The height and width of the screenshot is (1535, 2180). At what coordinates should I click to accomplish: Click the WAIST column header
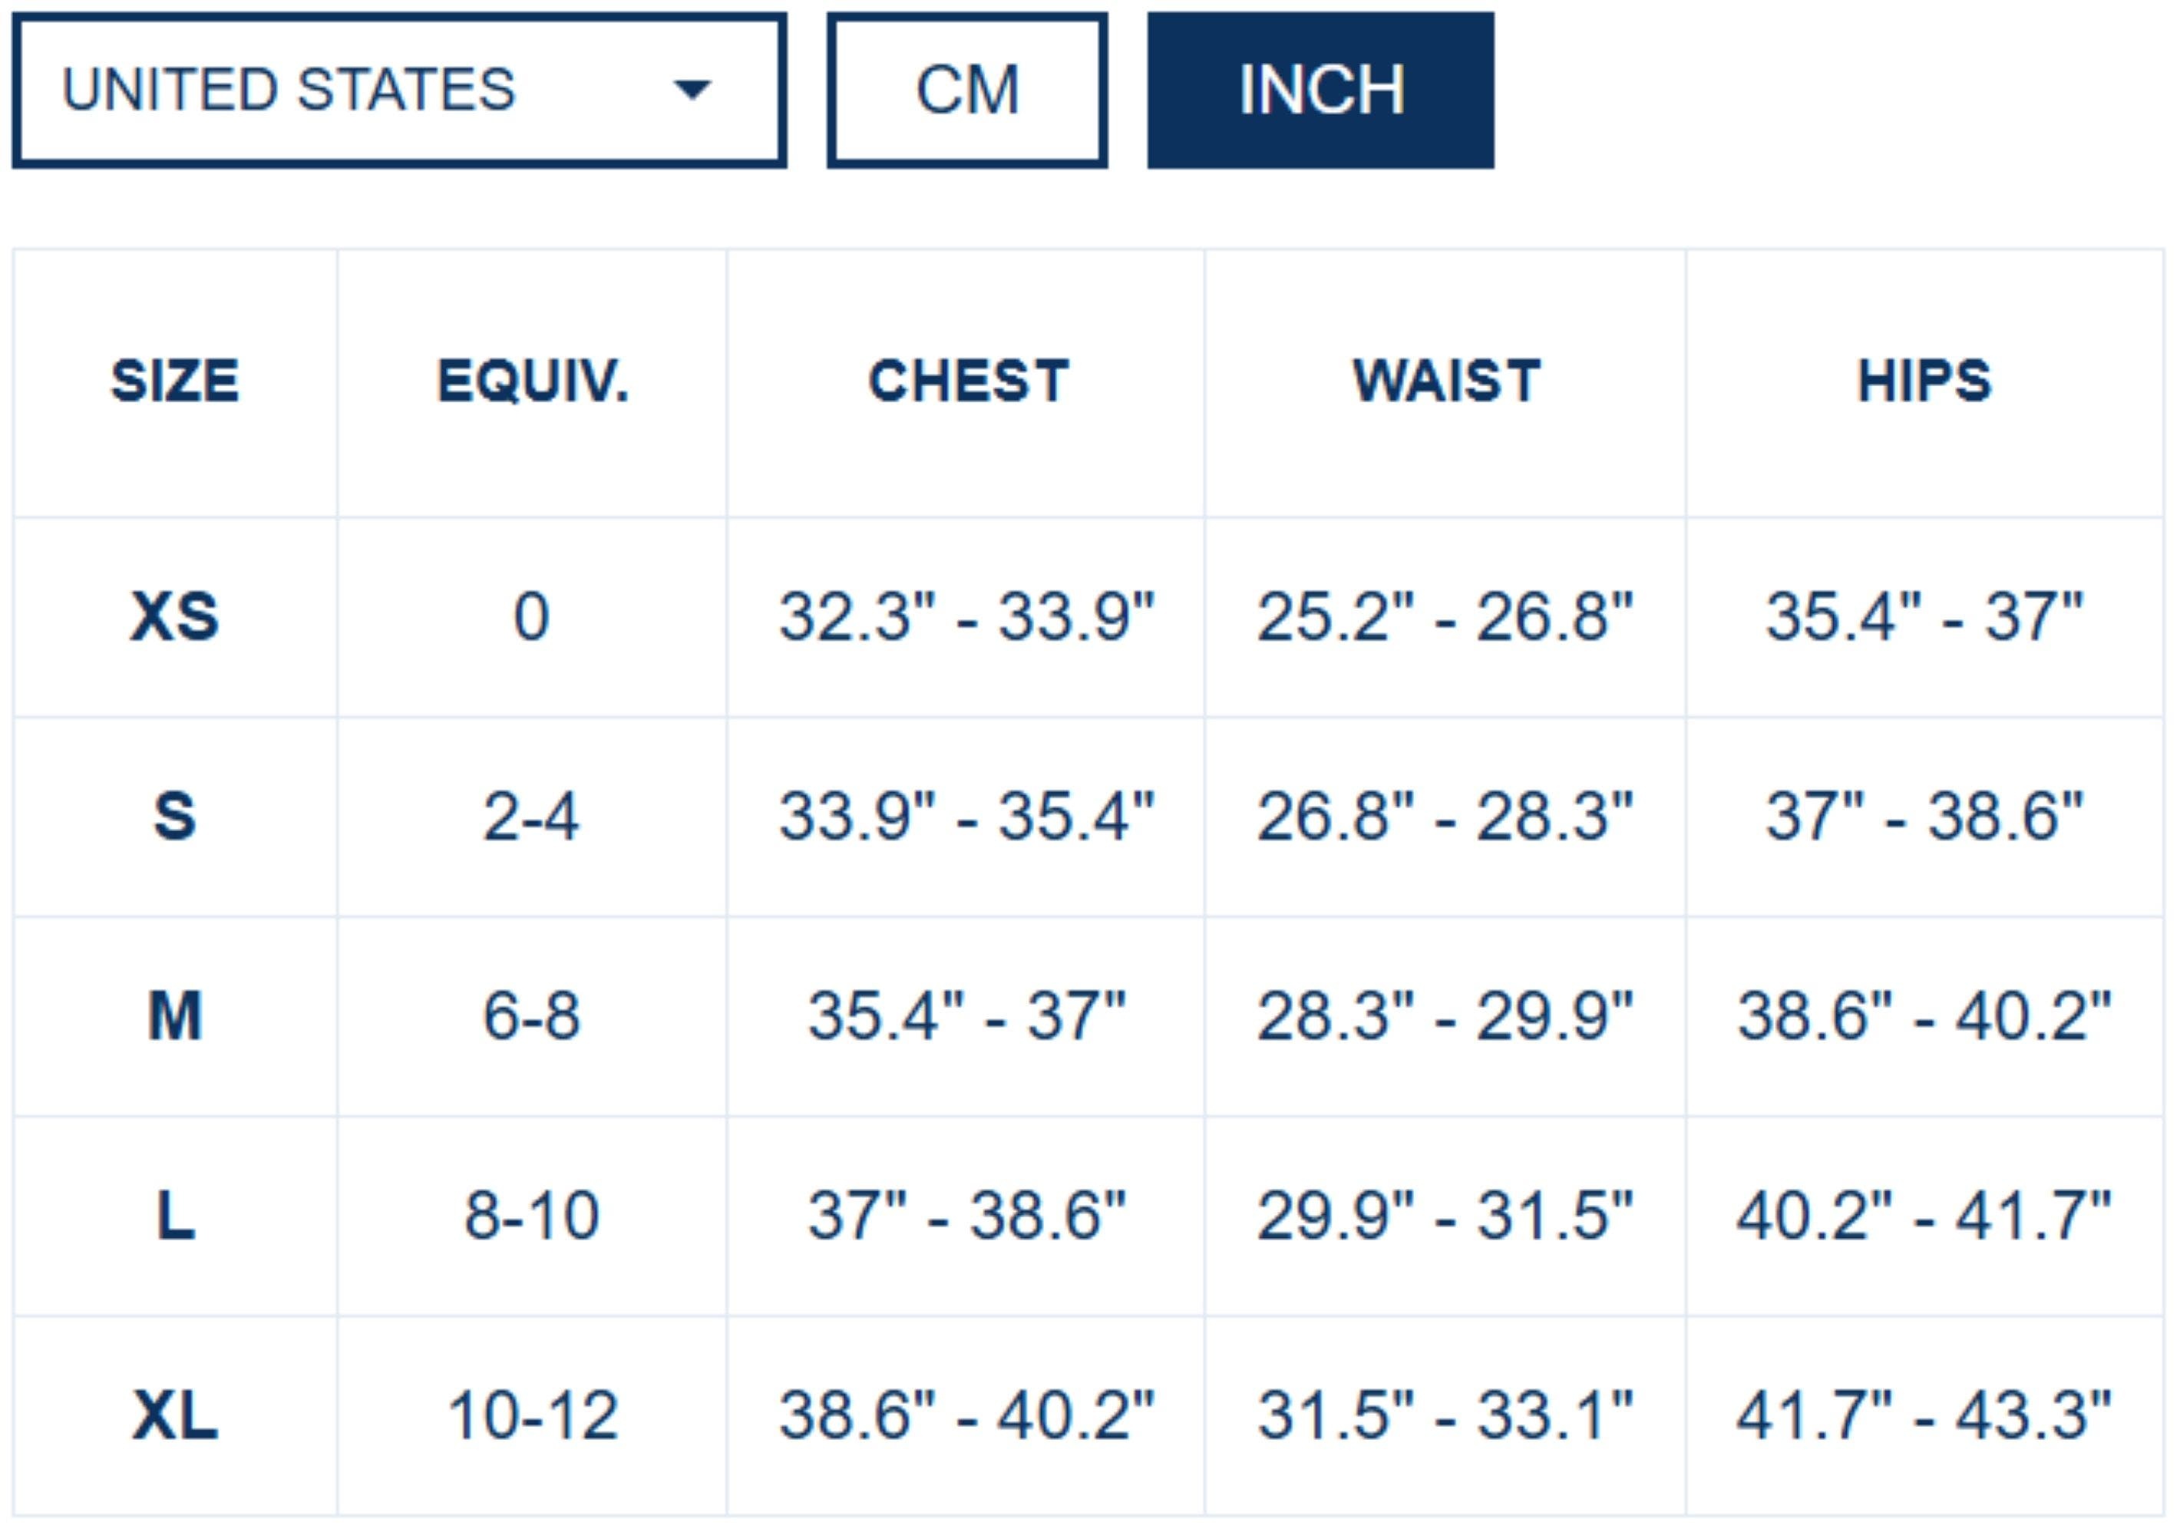[1445, 381]
